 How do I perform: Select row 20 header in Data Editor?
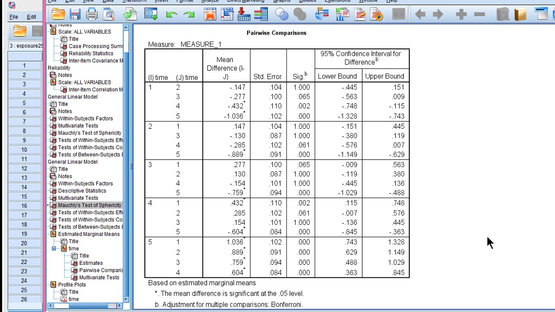coord(24,243)
